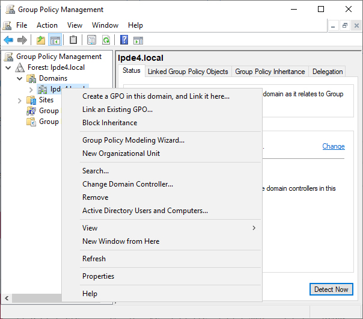Switch to Linked Group Policy Objects tab

click(x=188, y=72)
